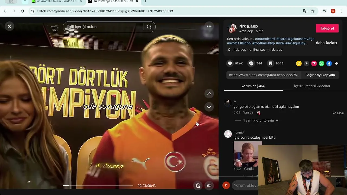Reply to the 6-29 comment
Screen dimensions: 347x195
(248, 112)
